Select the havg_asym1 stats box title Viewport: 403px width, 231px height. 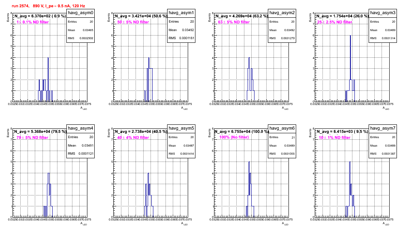click(181, 13)
